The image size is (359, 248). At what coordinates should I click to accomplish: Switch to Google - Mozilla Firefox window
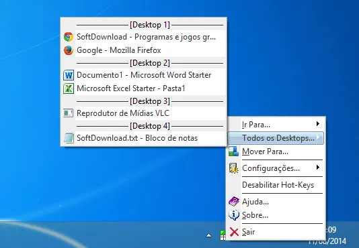pyautogui.click(x=144, y=50)
